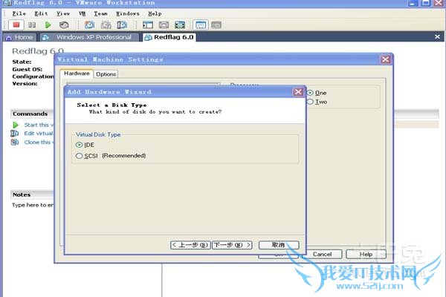Toggle the sidebar view toolbar icon
Screen dimensions: 446x297
[x=148, y=25]
